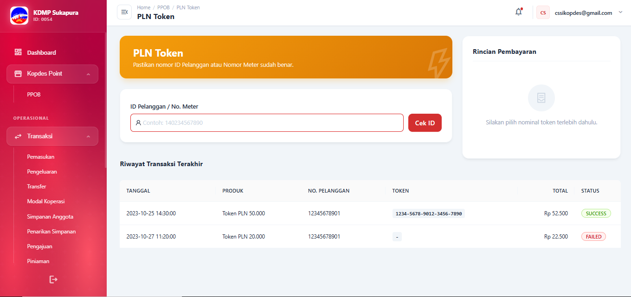Click the logout icon in sidebar

53,279
